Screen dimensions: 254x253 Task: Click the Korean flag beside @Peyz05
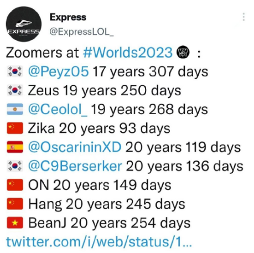[15, 71]
